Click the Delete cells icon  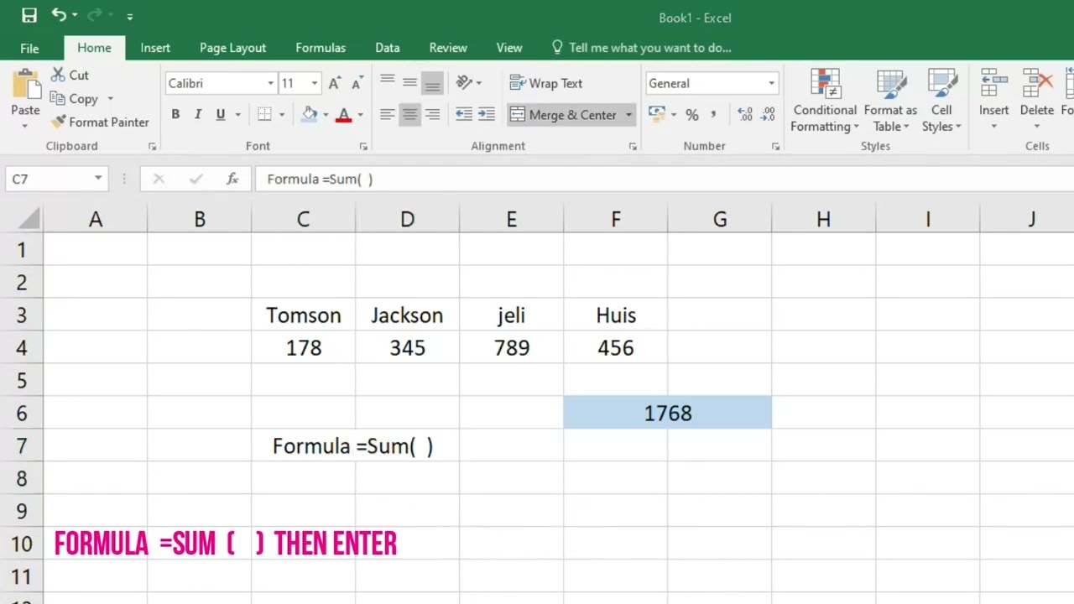coord(1037,84)
